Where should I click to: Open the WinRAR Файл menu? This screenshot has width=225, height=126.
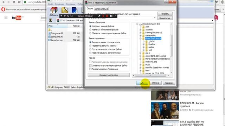[x=51, y=4]
